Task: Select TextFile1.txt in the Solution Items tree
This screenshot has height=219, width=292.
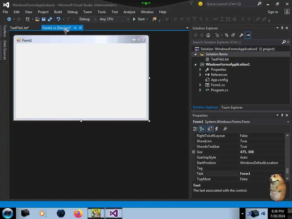Action: [x=220, y=59]
